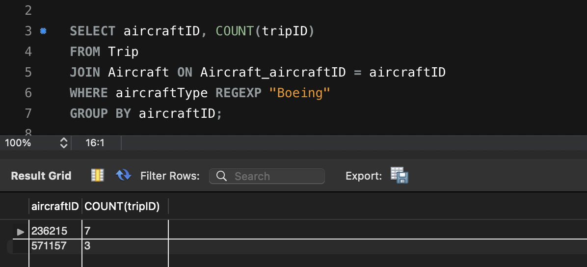Click line number 7 in the gutter

click(x=28, y=113)
